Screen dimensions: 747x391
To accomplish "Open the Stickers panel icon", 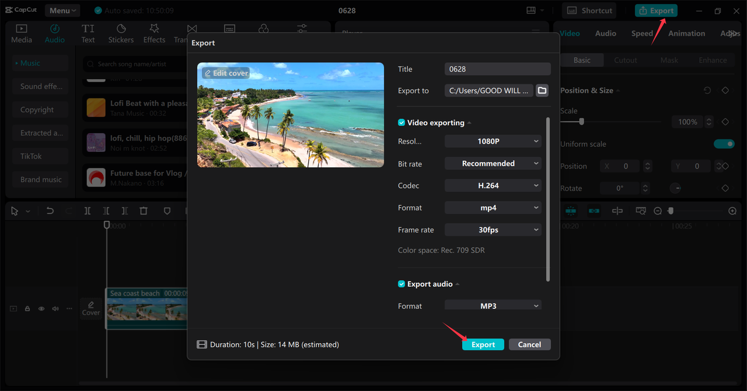I will point(121,29).
